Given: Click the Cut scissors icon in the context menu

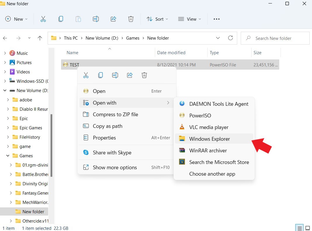Looking at the screenshot, I should (x=86, y=75).
